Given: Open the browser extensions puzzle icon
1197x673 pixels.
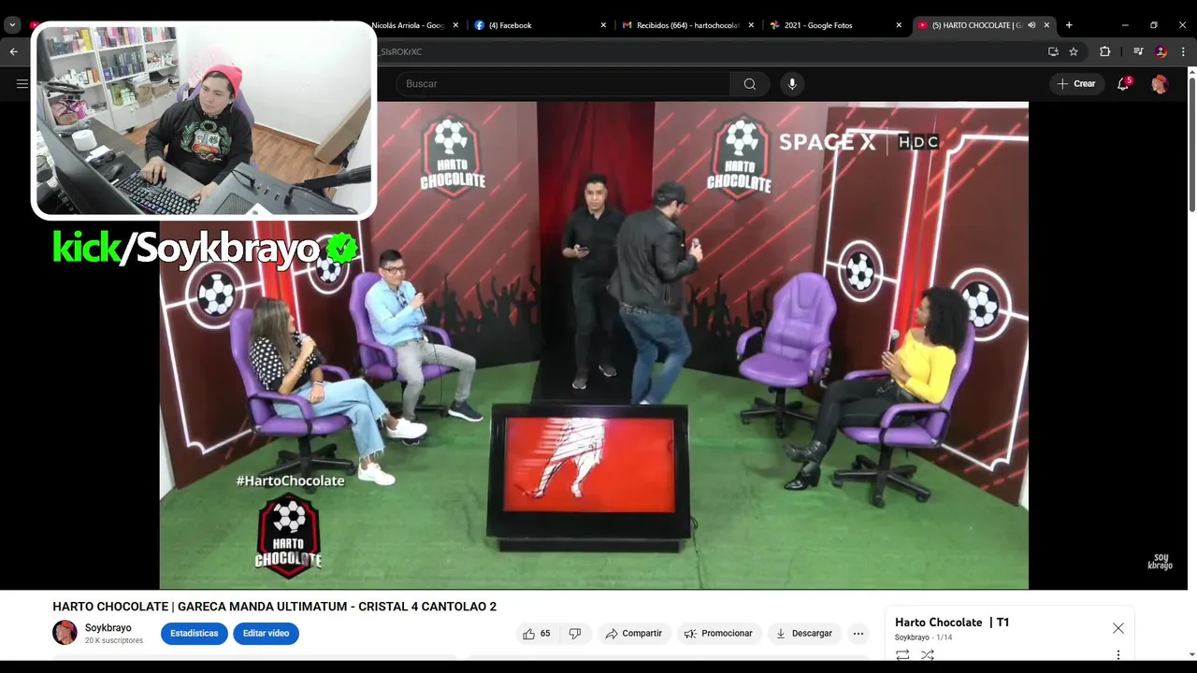Looking at the screenshot, I should 1105,51.
